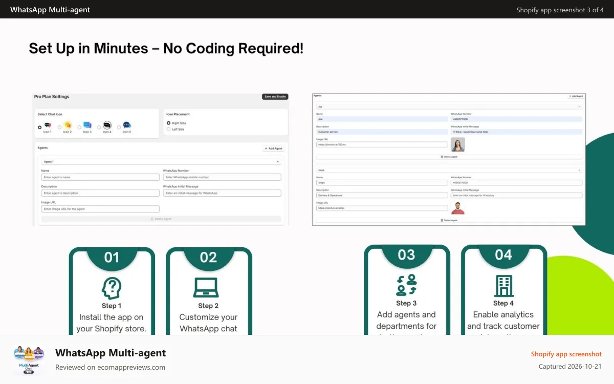Click Steph's profile photo thumbnail
Viewport: 614px width, 384px height.
[457, 208]
